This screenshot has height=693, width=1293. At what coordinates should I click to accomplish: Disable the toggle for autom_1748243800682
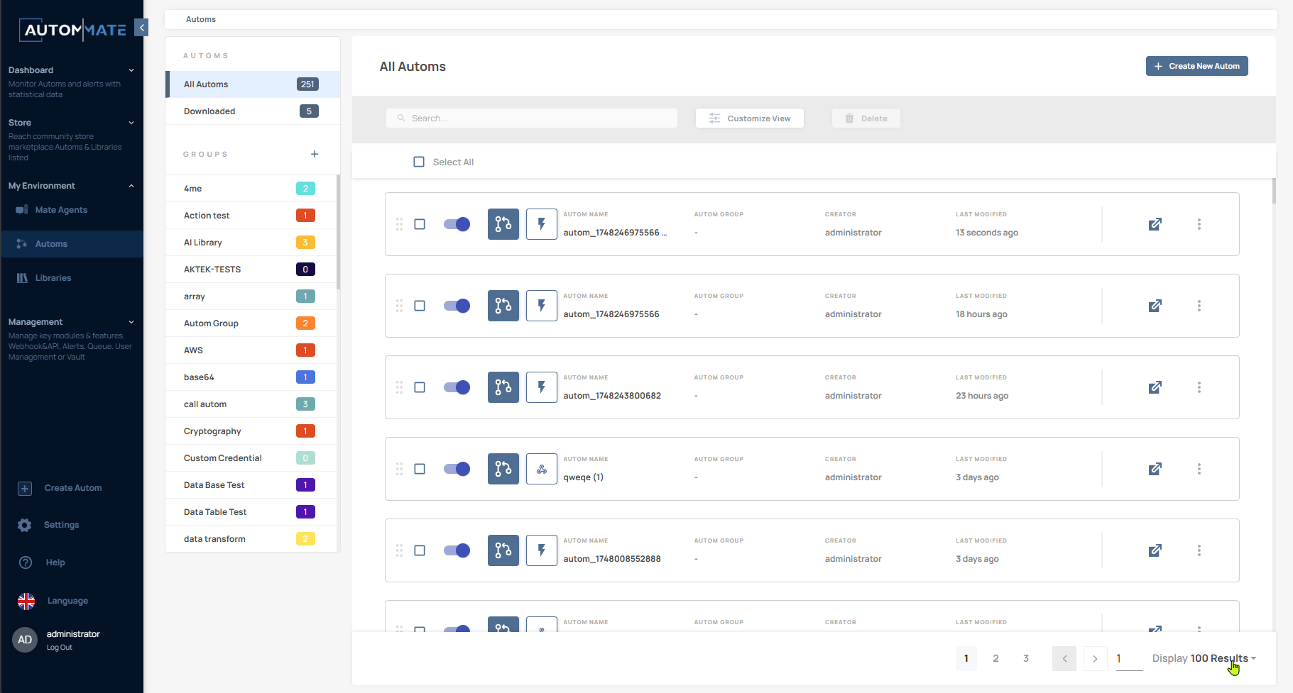pos(457,387)
